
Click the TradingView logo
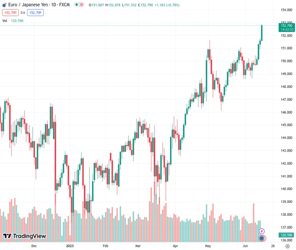[24, 237]
